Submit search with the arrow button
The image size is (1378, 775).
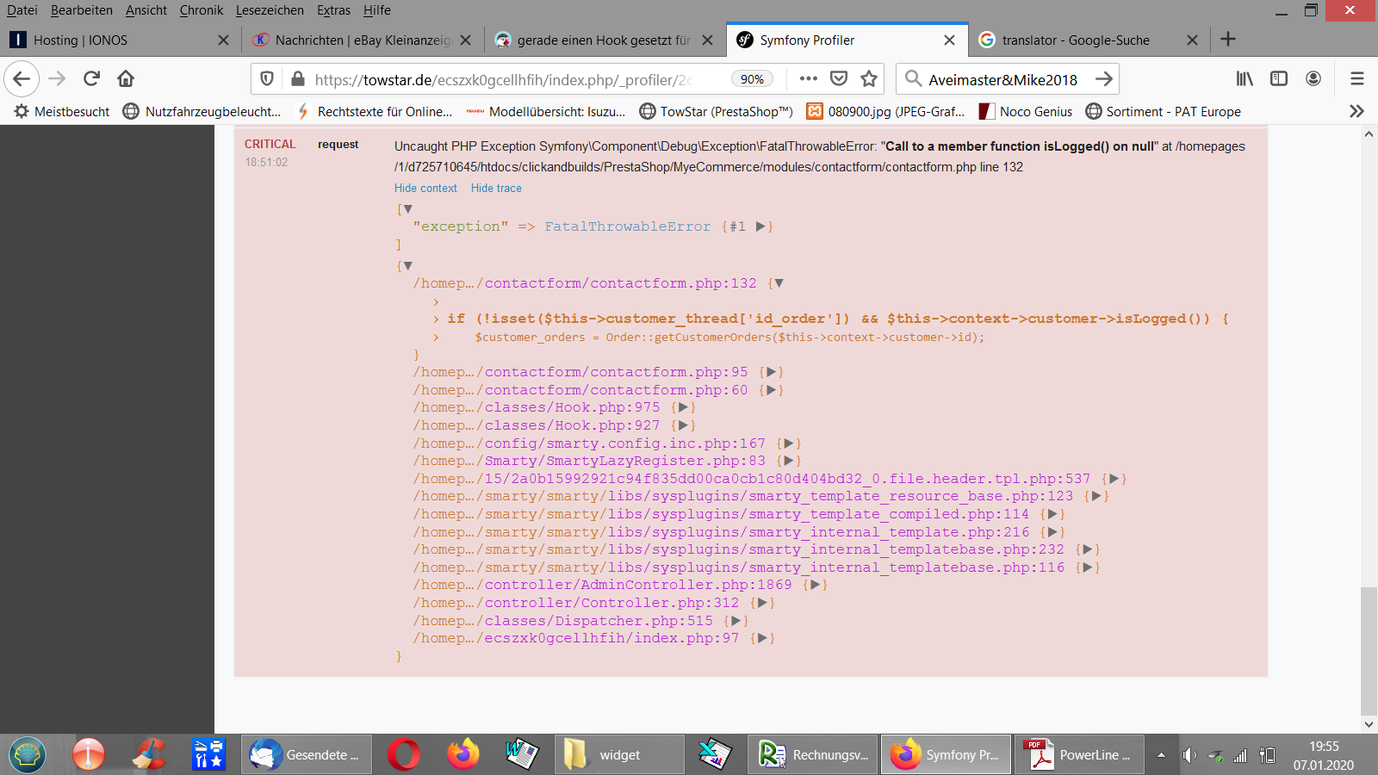tap(1103, 79)
